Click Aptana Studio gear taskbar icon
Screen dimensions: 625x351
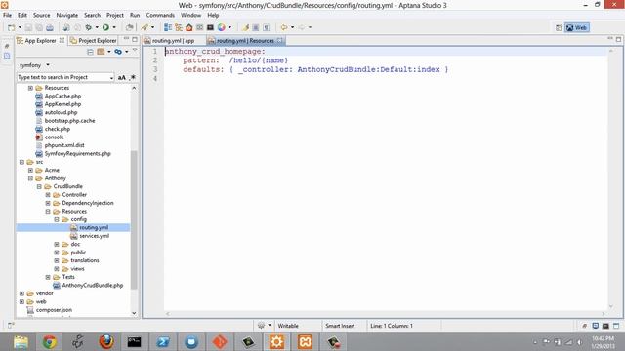point(276,342)
